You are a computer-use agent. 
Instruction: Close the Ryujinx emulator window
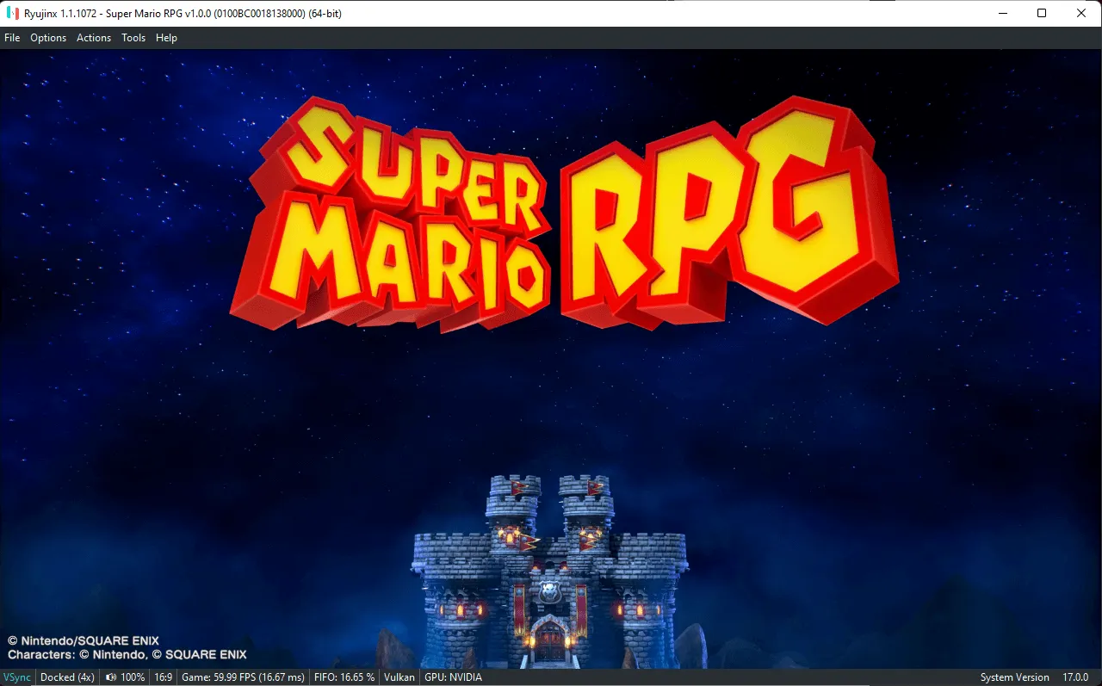pos(1081,13)
